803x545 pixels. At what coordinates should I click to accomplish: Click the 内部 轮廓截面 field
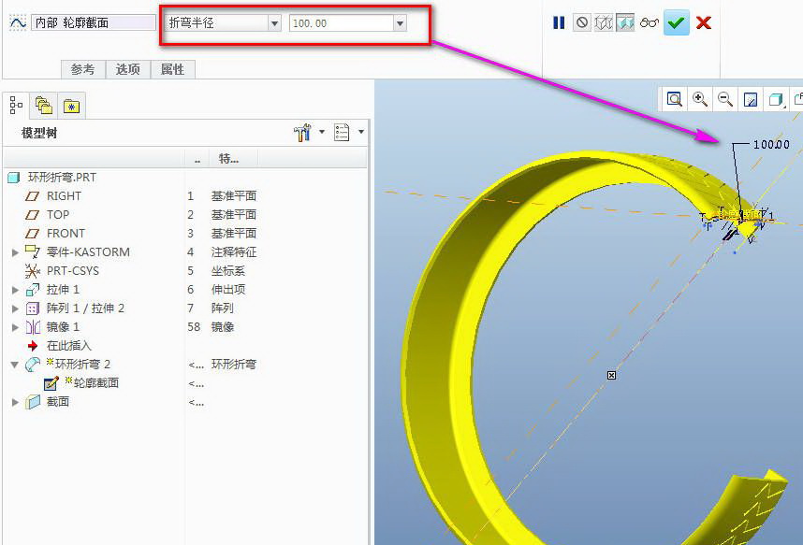(x=94, y=22)
